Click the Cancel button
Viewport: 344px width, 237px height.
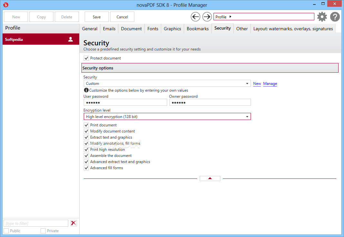point(122,17)
